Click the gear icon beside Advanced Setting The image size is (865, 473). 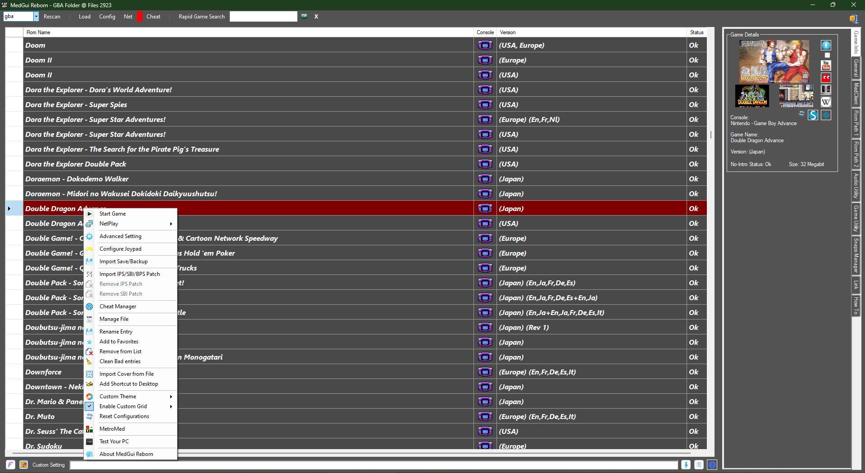tap(90, 236)
